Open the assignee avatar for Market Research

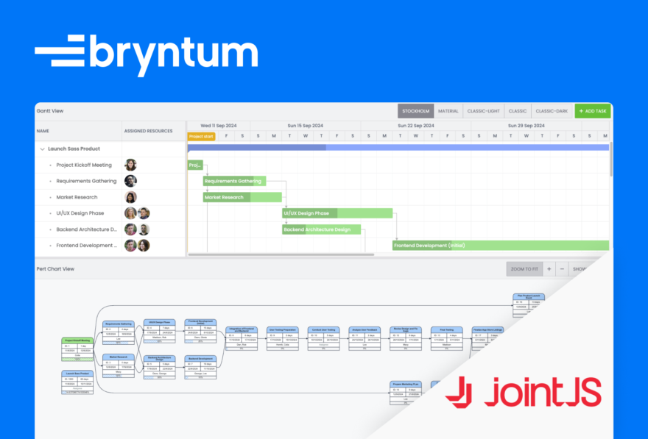click(x=130, y=197)
